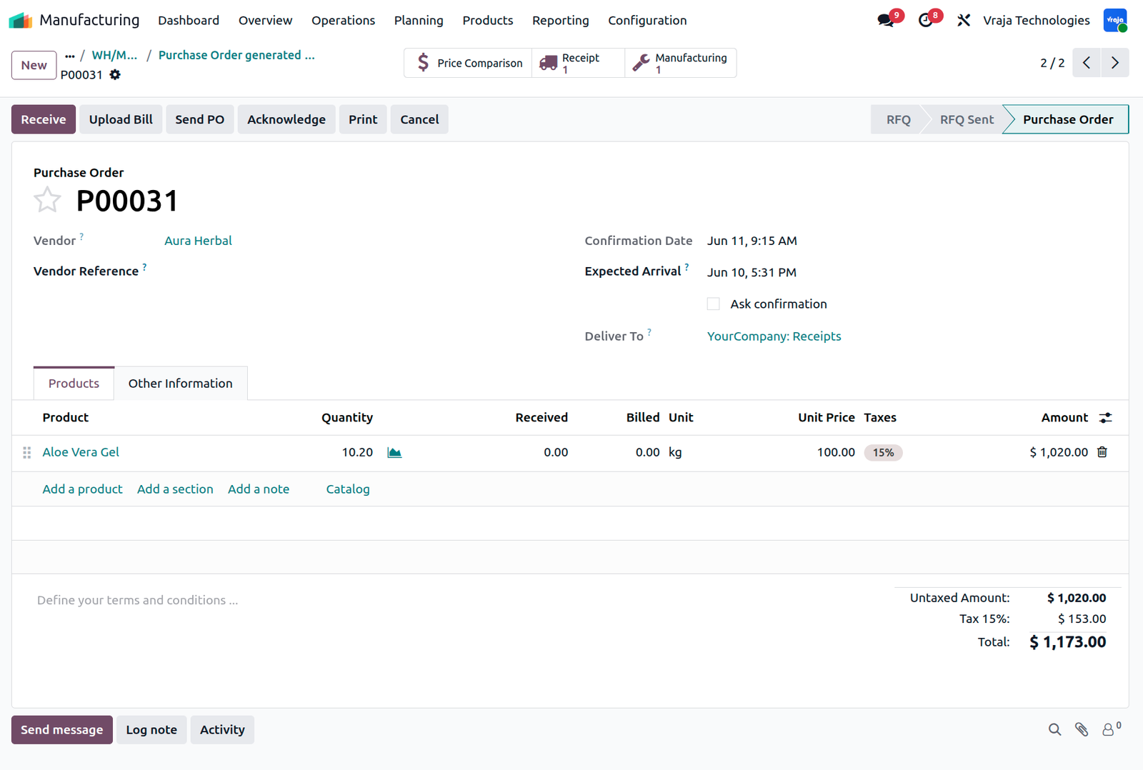Open Price Comparison smart button
The height and width of the screenshot is (770, 1143).
point(469,63)
